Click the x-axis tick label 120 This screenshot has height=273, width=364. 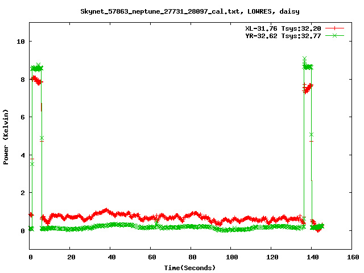(x=272, y=257)
